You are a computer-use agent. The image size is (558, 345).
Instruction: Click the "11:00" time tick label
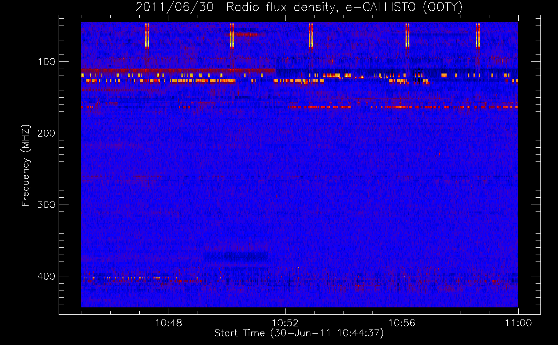point(518,323)
